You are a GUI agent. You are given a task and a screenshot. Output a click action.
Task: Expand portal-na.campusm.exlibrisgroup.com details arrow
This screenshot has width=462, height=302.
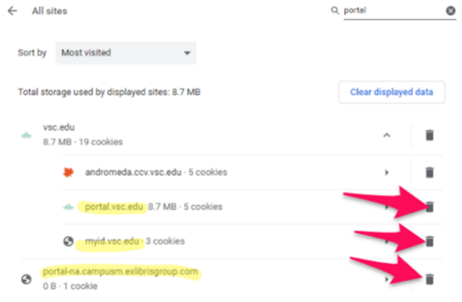coord(387,279)
